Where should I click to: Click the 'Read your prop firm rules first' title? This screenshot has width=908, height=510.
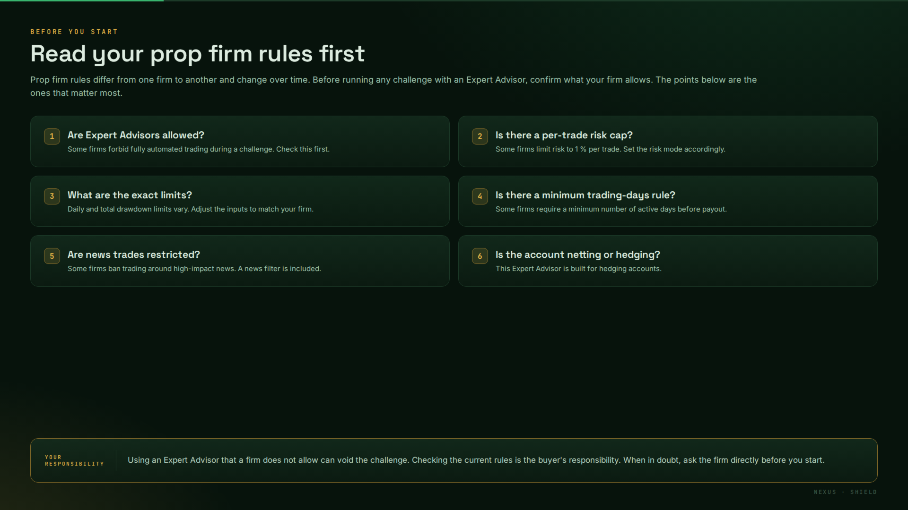(197, 54)
